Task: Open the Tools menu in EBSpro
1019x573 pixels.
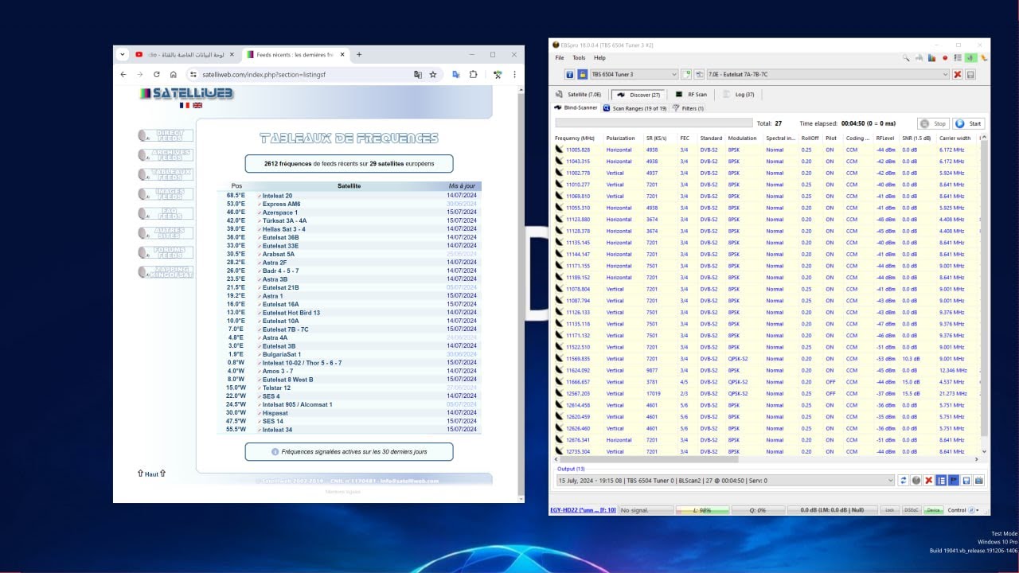Action: click(579, 57)
